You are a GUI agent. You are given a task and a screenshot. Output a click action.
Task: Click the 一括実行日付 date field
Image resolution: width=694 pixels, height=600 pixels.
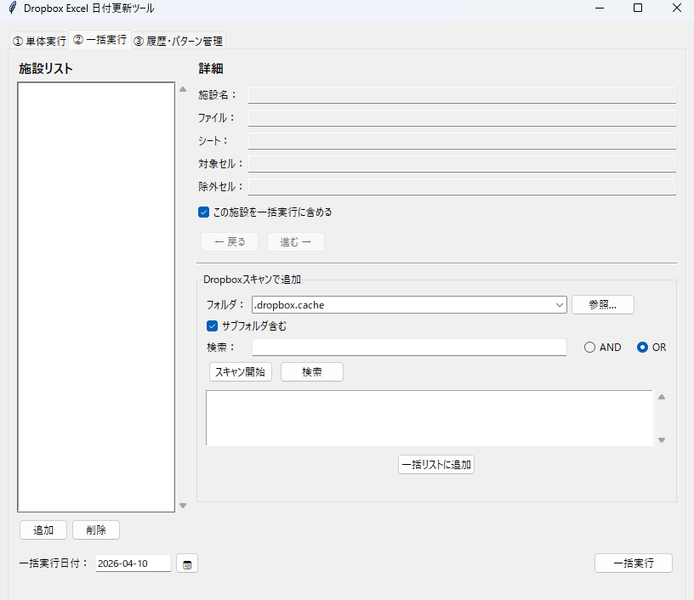(x=134, y=563)
